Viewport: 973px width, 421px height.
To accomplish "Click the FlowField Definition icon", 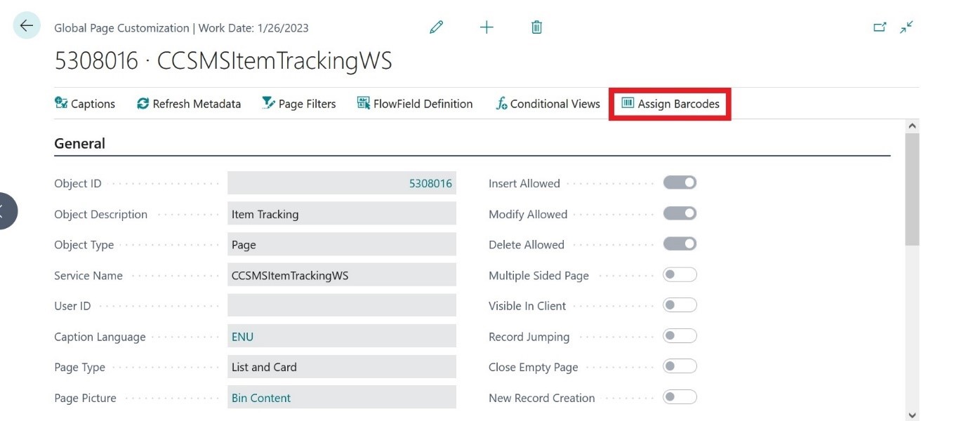I will pos(363,102).
